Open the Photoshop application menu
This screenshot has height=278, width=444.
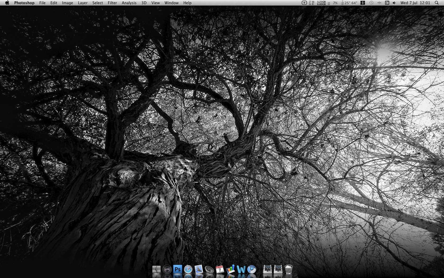pos(24,3)
